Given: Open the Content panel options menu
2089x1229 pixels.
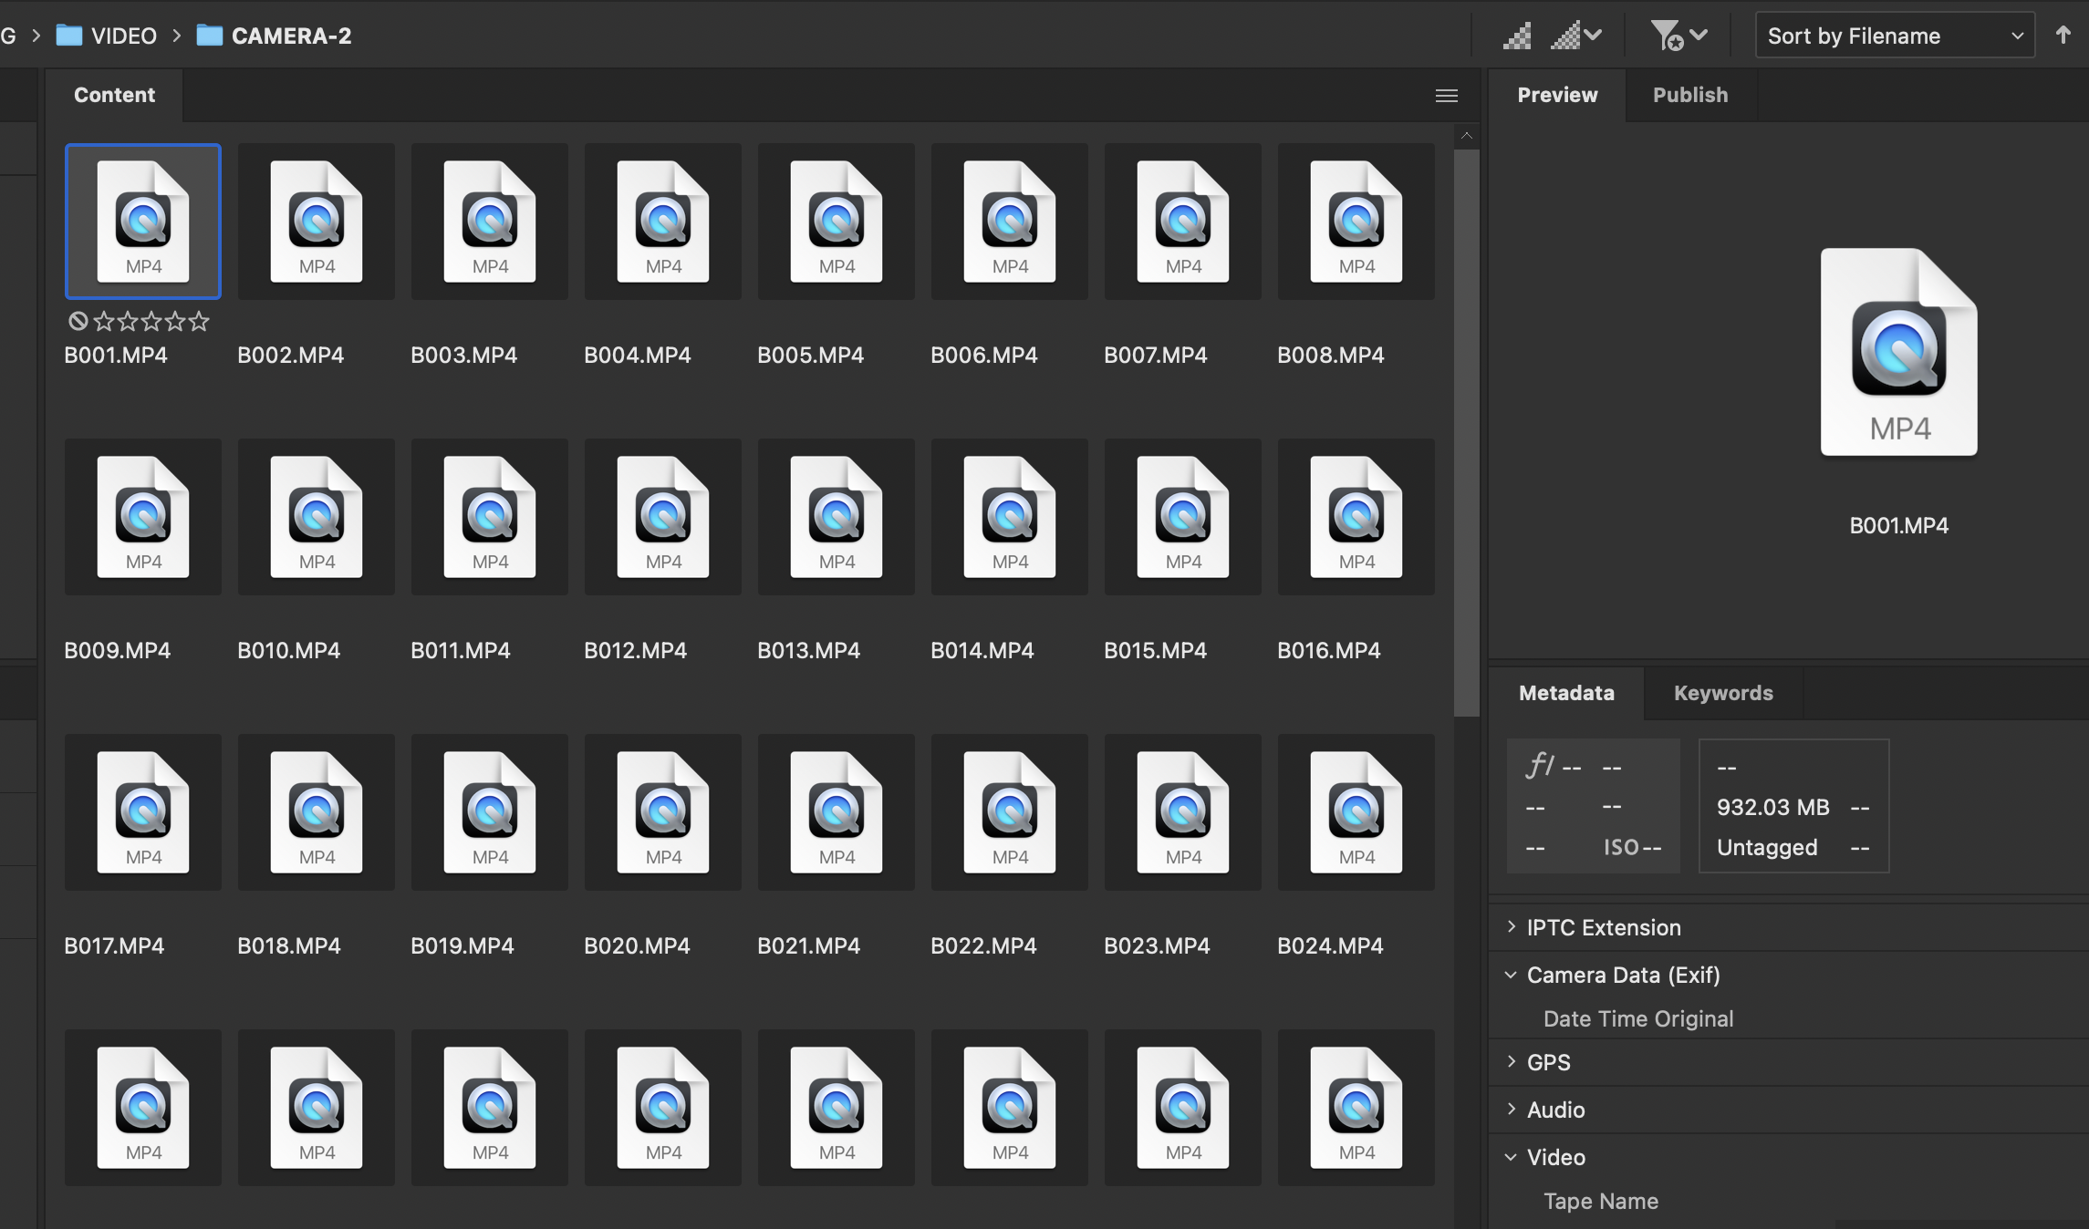Looking at the screenshot, I should pyautogui.click(x=1447, y=95).
